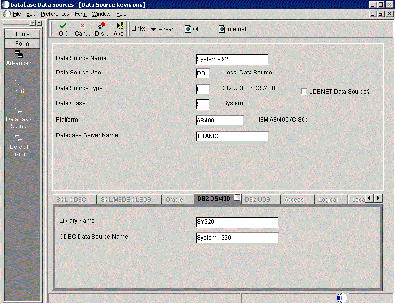
Task: Open the Display Errors toolbar icon
Action: [x=101, y=26]
